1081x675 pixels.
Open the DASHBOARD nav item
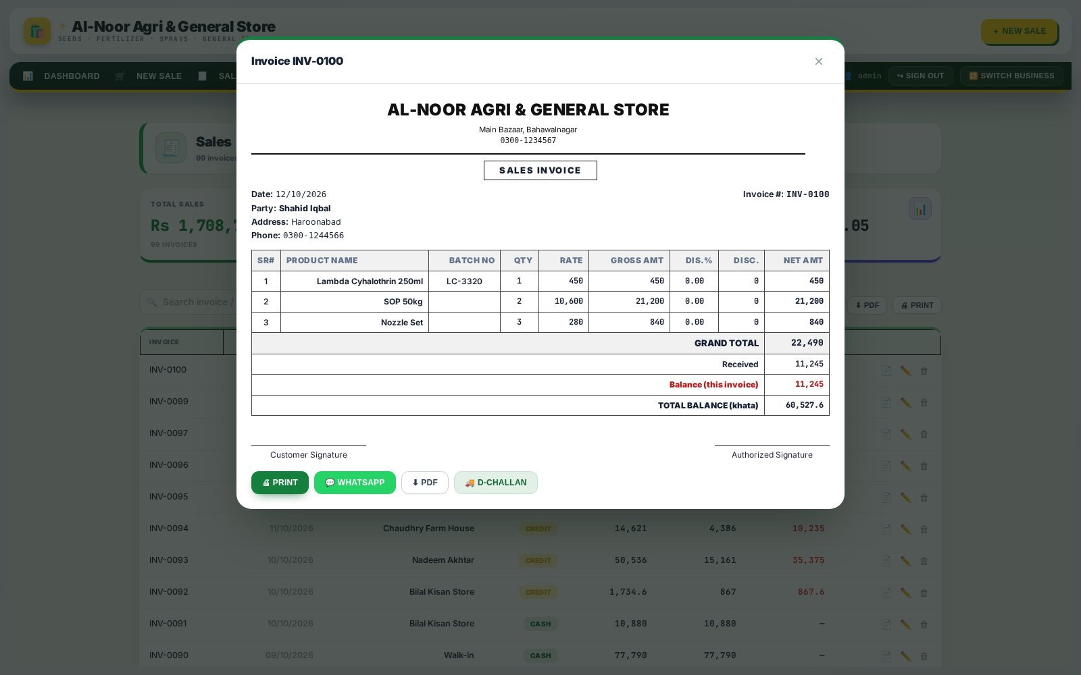(61, 76)
